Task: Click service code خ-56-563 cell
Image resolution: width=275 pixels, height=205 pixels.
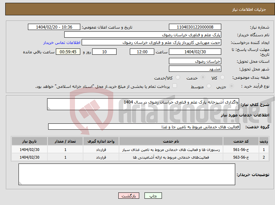Action: pyautogui.click(x=241, y=157)
